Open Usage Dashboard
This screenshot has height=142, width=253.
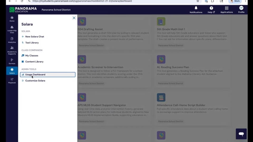point(48,74)
